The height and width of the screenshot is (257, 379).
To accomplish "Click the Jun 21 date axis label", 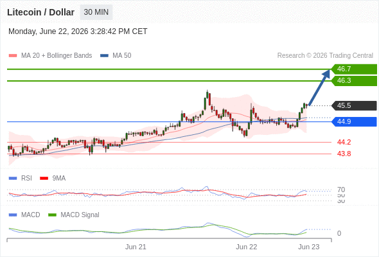I will 136,247.
